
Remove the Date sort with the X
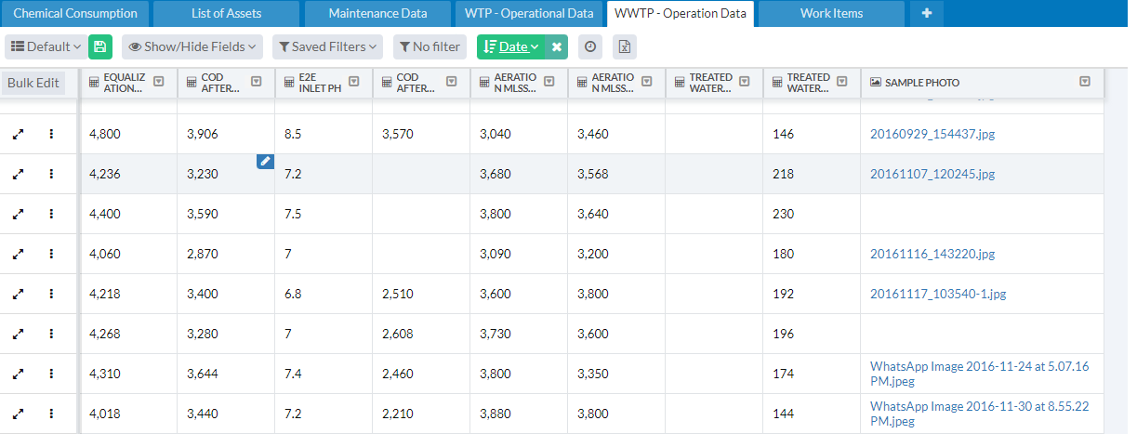[556, 46]
